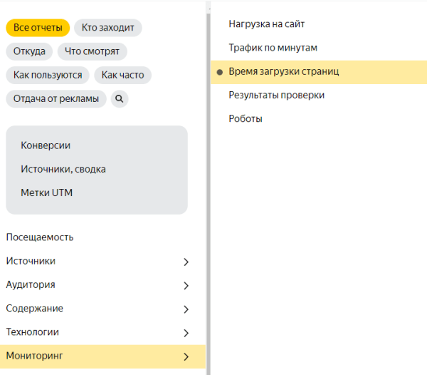
Task: Open the 'Метки UTM' report
Action: coord(47,192)
